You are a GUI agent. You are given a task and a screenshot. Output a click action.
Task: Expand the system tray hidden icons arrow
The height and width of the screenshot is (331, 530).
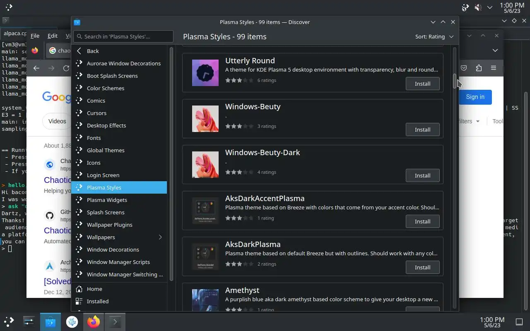coord(490,7)
